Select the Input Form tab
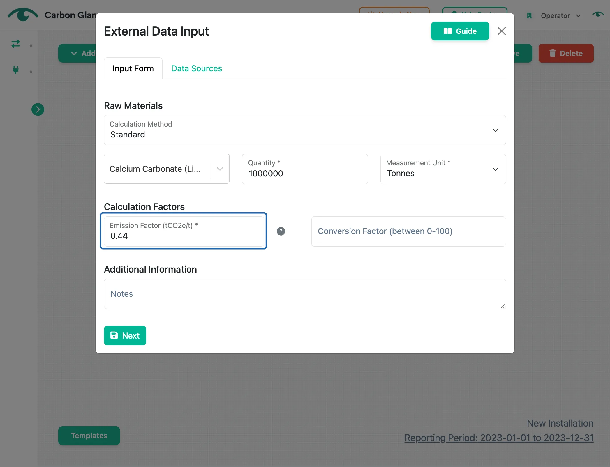The width and height of the screenshot is (610, 467). click(133, 68)
